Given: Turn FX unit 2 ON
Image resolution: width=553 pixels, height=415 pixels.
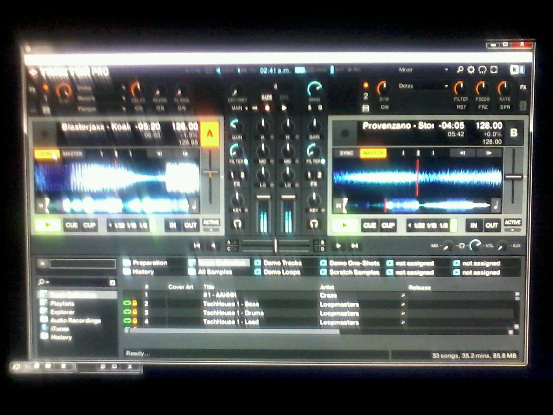Looking at the screenshot, I should coord(384,107).
